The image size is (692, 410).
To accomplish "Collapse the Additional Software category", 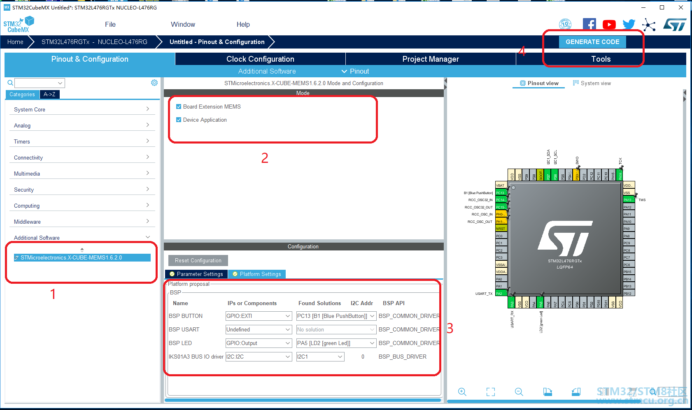I will click(82, 238).
